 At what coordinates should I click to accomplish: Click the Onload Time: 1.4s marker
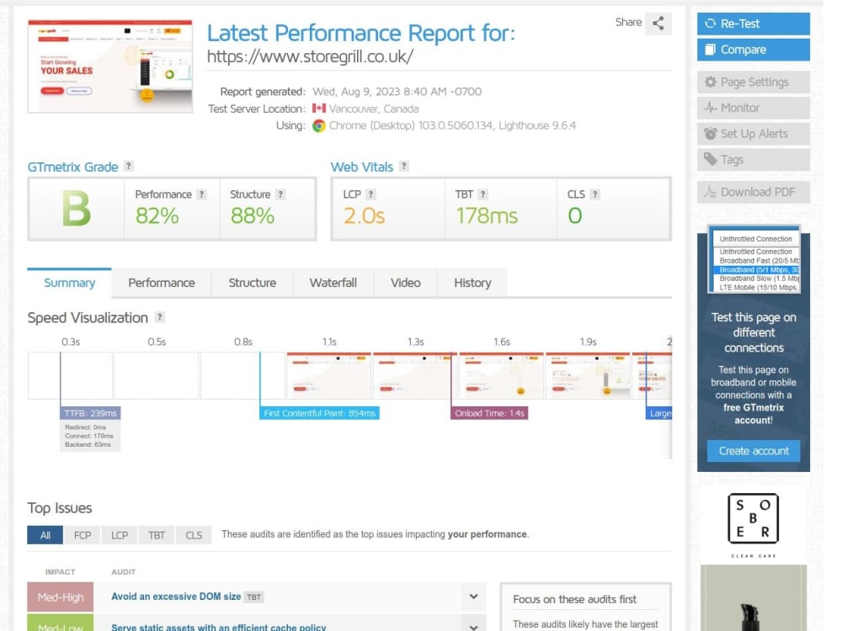click(489, 413)
